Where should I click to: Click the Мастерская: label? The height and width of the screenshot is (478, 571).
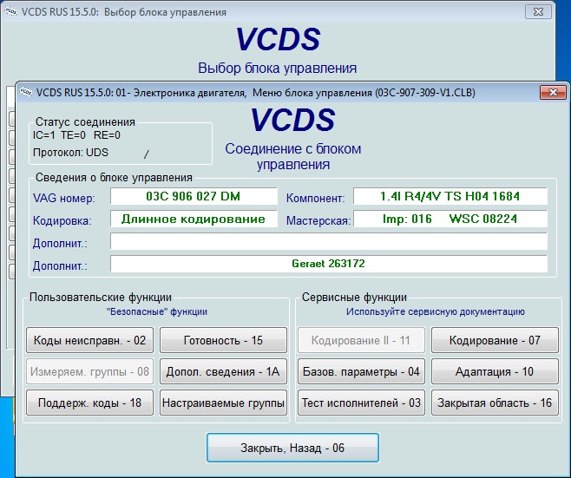318,220
